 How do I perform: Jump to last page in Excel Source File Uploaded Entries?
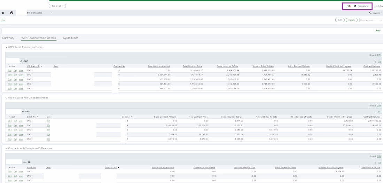(x=379, y=112)
